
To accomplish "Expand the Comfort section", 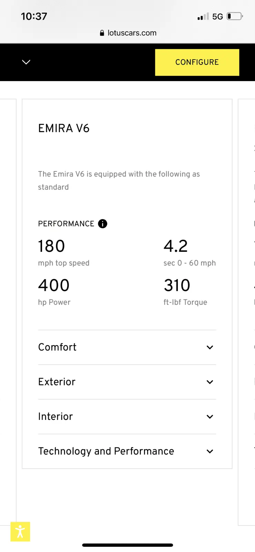I will pyautogui.click(x=127, y=347).
